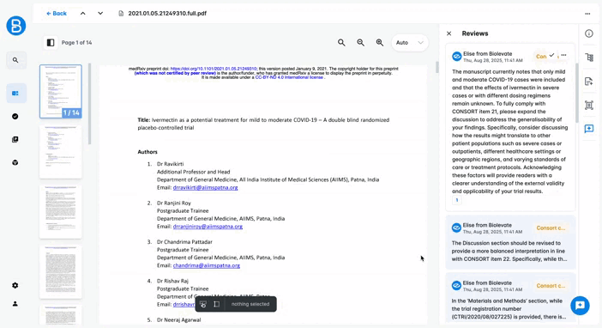
Task: Open the add comment icon in right rail
Action: (x=589, y=129)
